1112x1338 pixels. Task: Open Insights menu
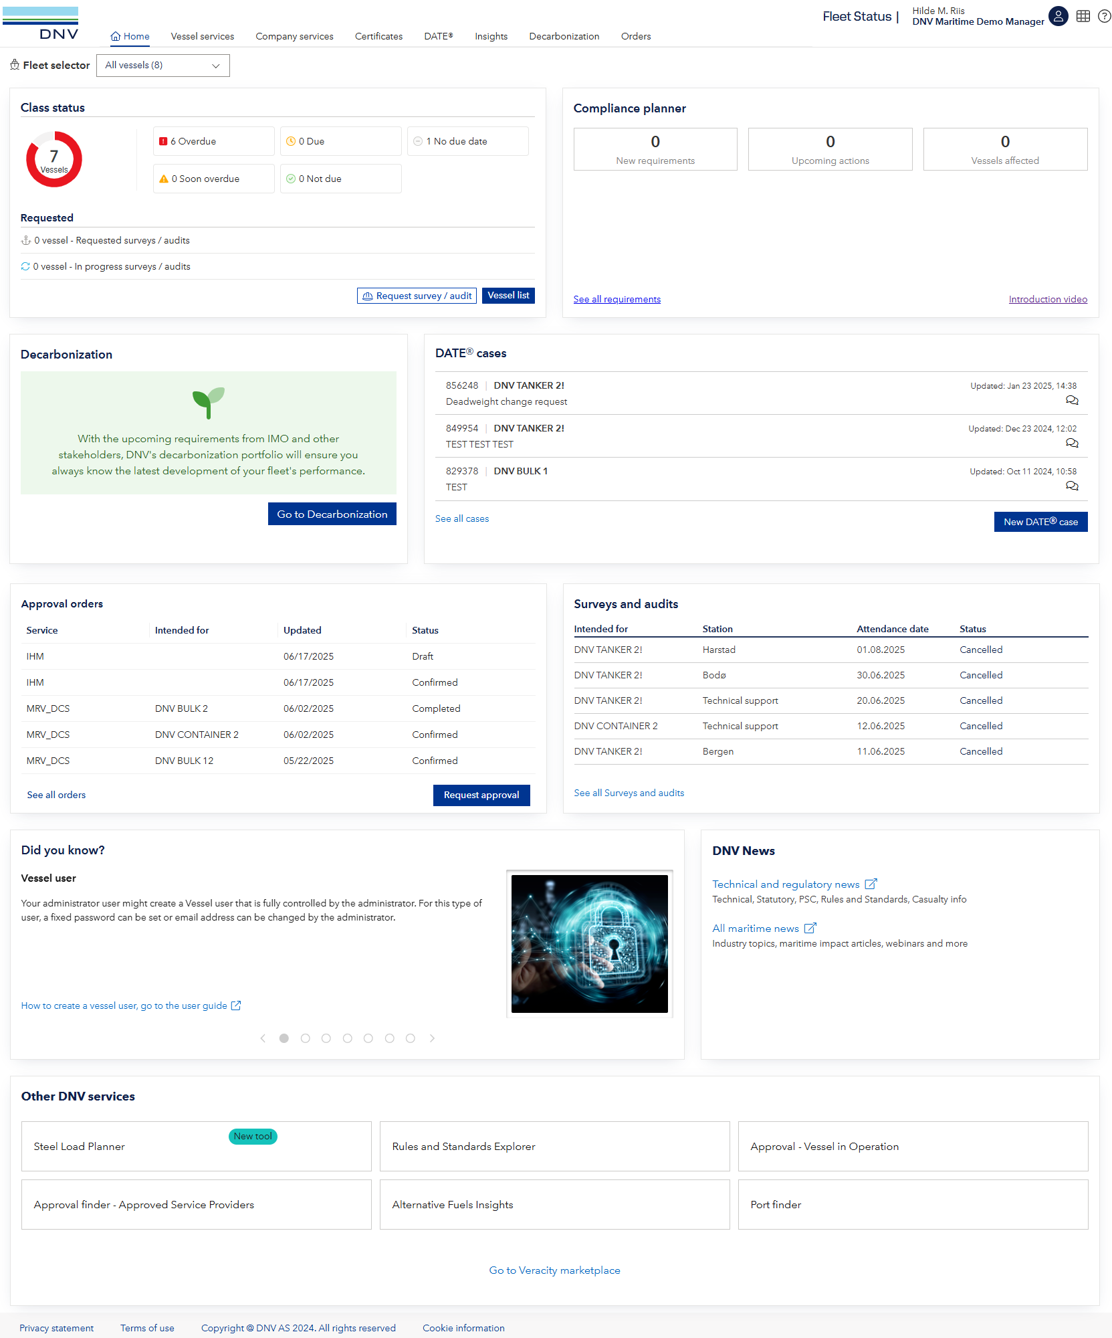pyautogui.click(x=491, y=36)
